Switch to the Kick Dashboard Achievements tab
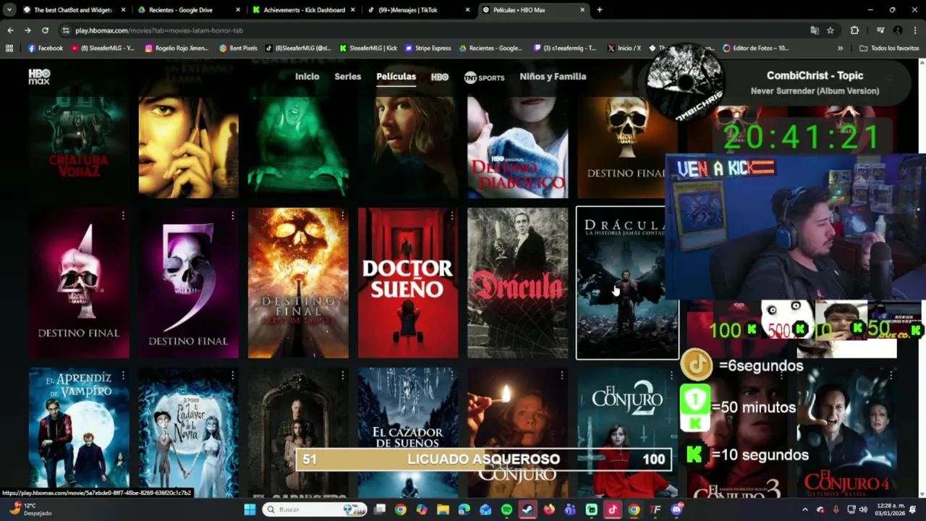The width and height of the screenshot is (926, 521). pyautogui.click(x=304, y=10)
